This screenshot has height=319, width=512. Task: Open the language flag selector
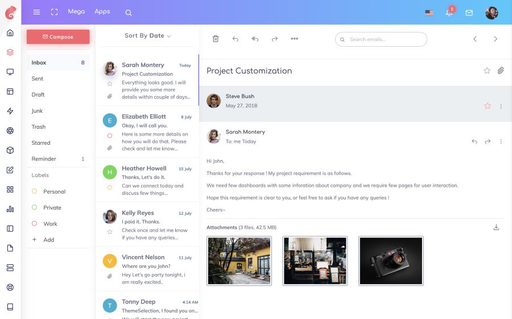429,13
